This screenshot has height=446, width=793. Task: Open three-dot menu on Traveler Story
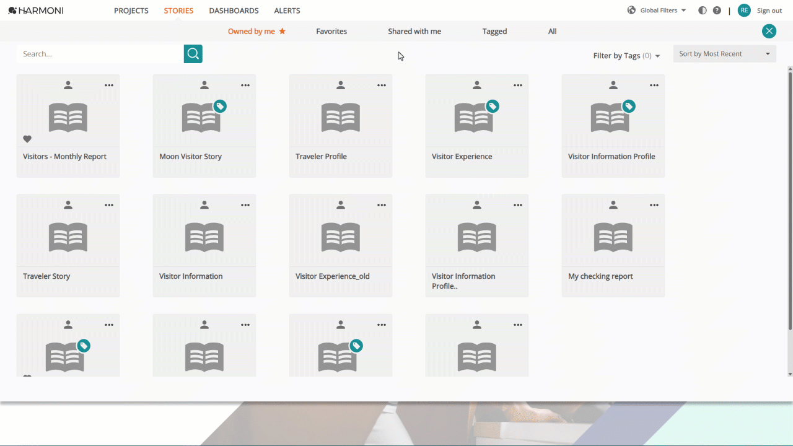pos(109,205)
